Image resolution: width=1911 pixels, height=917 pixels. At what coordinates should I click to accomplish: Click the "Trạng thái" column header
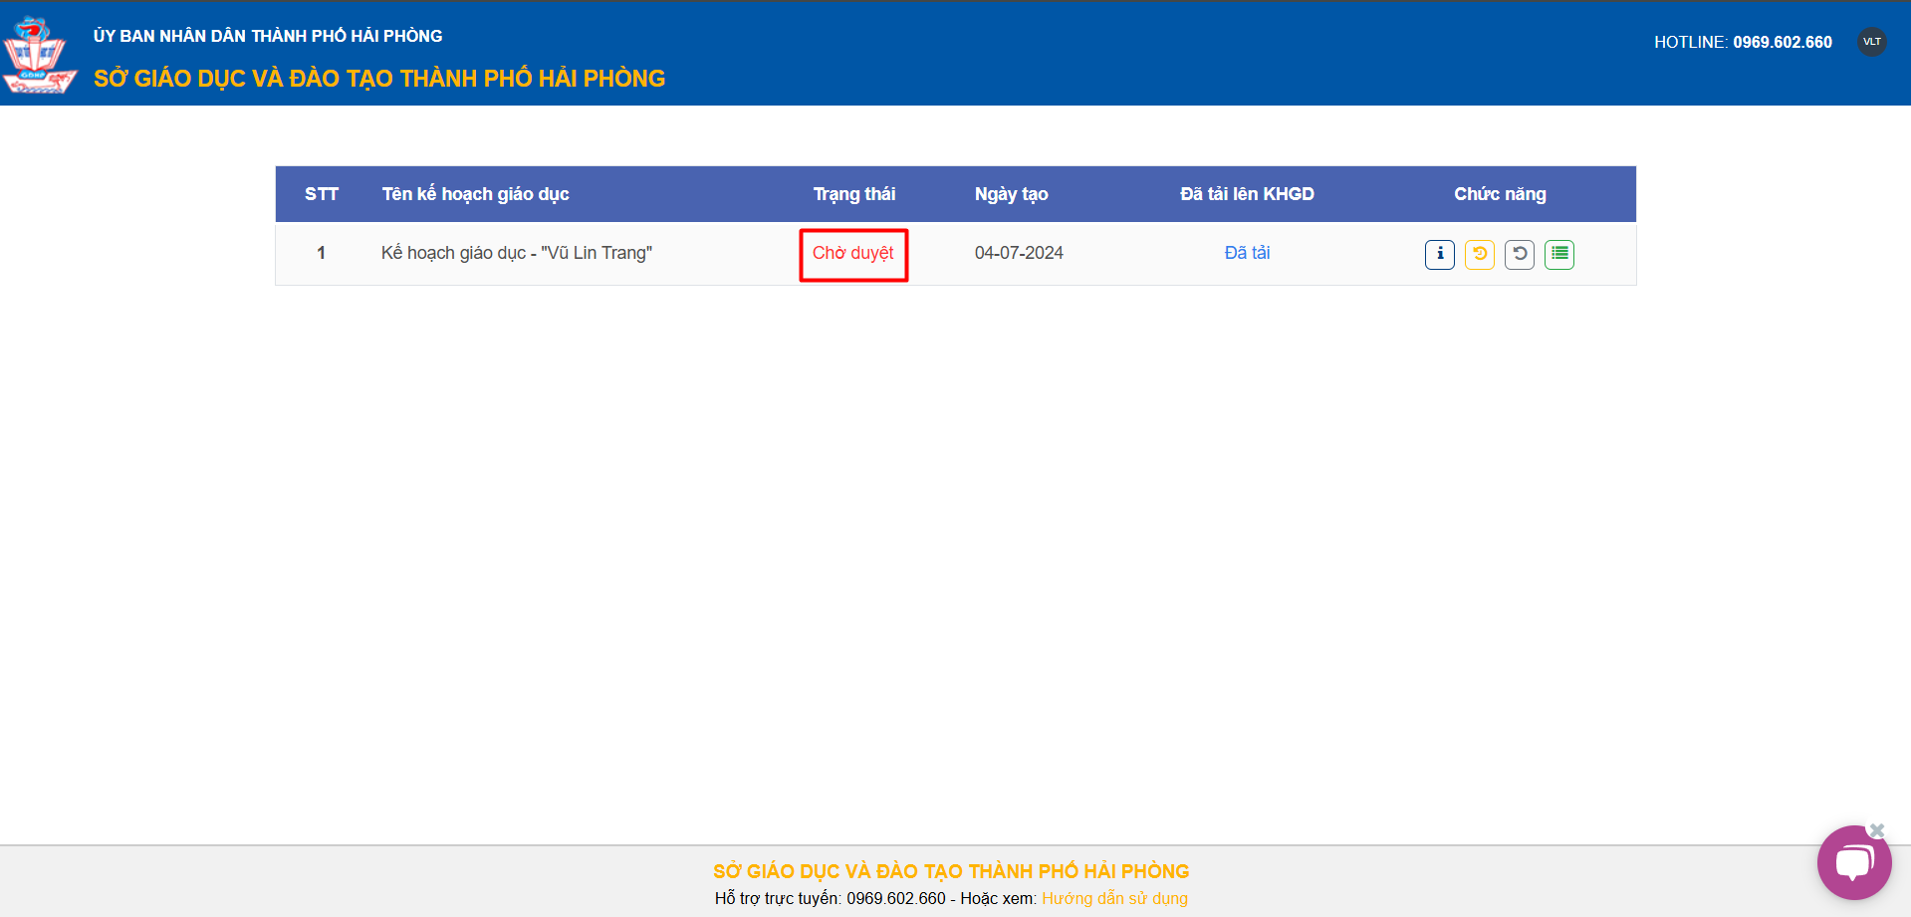(x=853, y=194)
